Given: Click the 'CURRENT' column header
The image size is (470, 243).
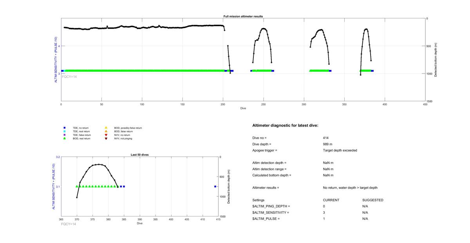Looking at the screenshot, I should [x=331, y=200].
